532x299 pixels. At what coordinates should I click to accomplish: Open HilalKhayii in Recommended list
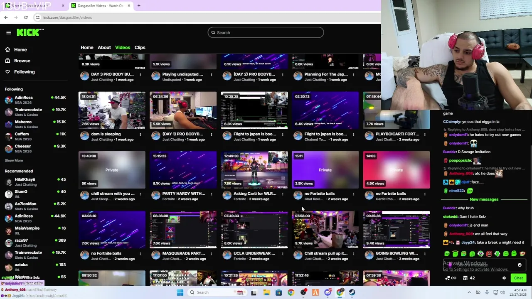35,182
